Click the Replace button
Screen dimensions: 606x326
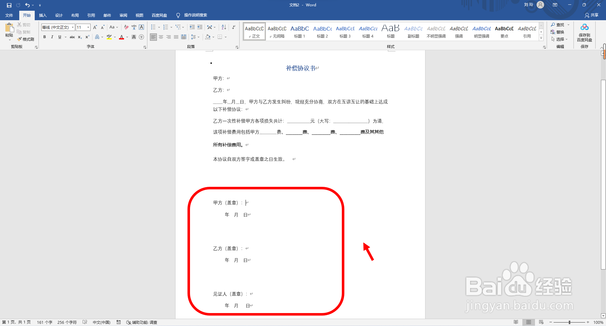pos(558,32)
